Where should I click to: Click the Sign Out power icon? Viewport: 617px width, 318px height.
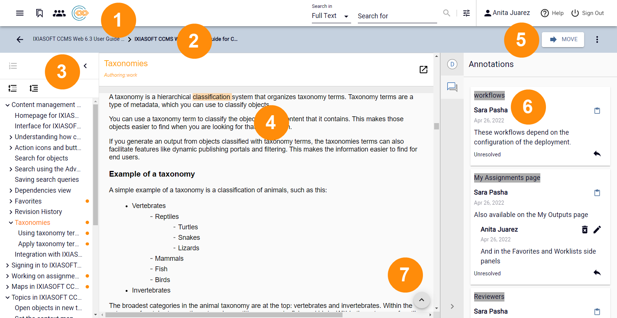coord(575,13)
